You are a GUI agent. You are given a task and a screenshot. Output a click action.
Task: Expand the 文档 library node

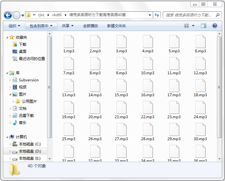tap(10, 109)
